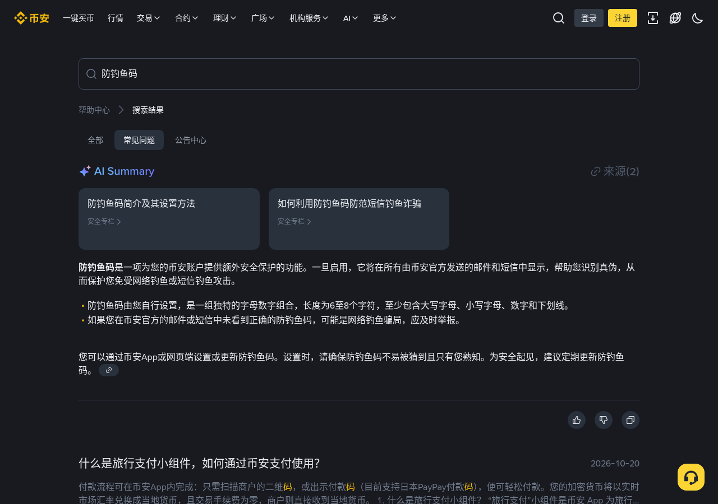Click the 登录 button

pyautogui.click(x=589, y=18)
